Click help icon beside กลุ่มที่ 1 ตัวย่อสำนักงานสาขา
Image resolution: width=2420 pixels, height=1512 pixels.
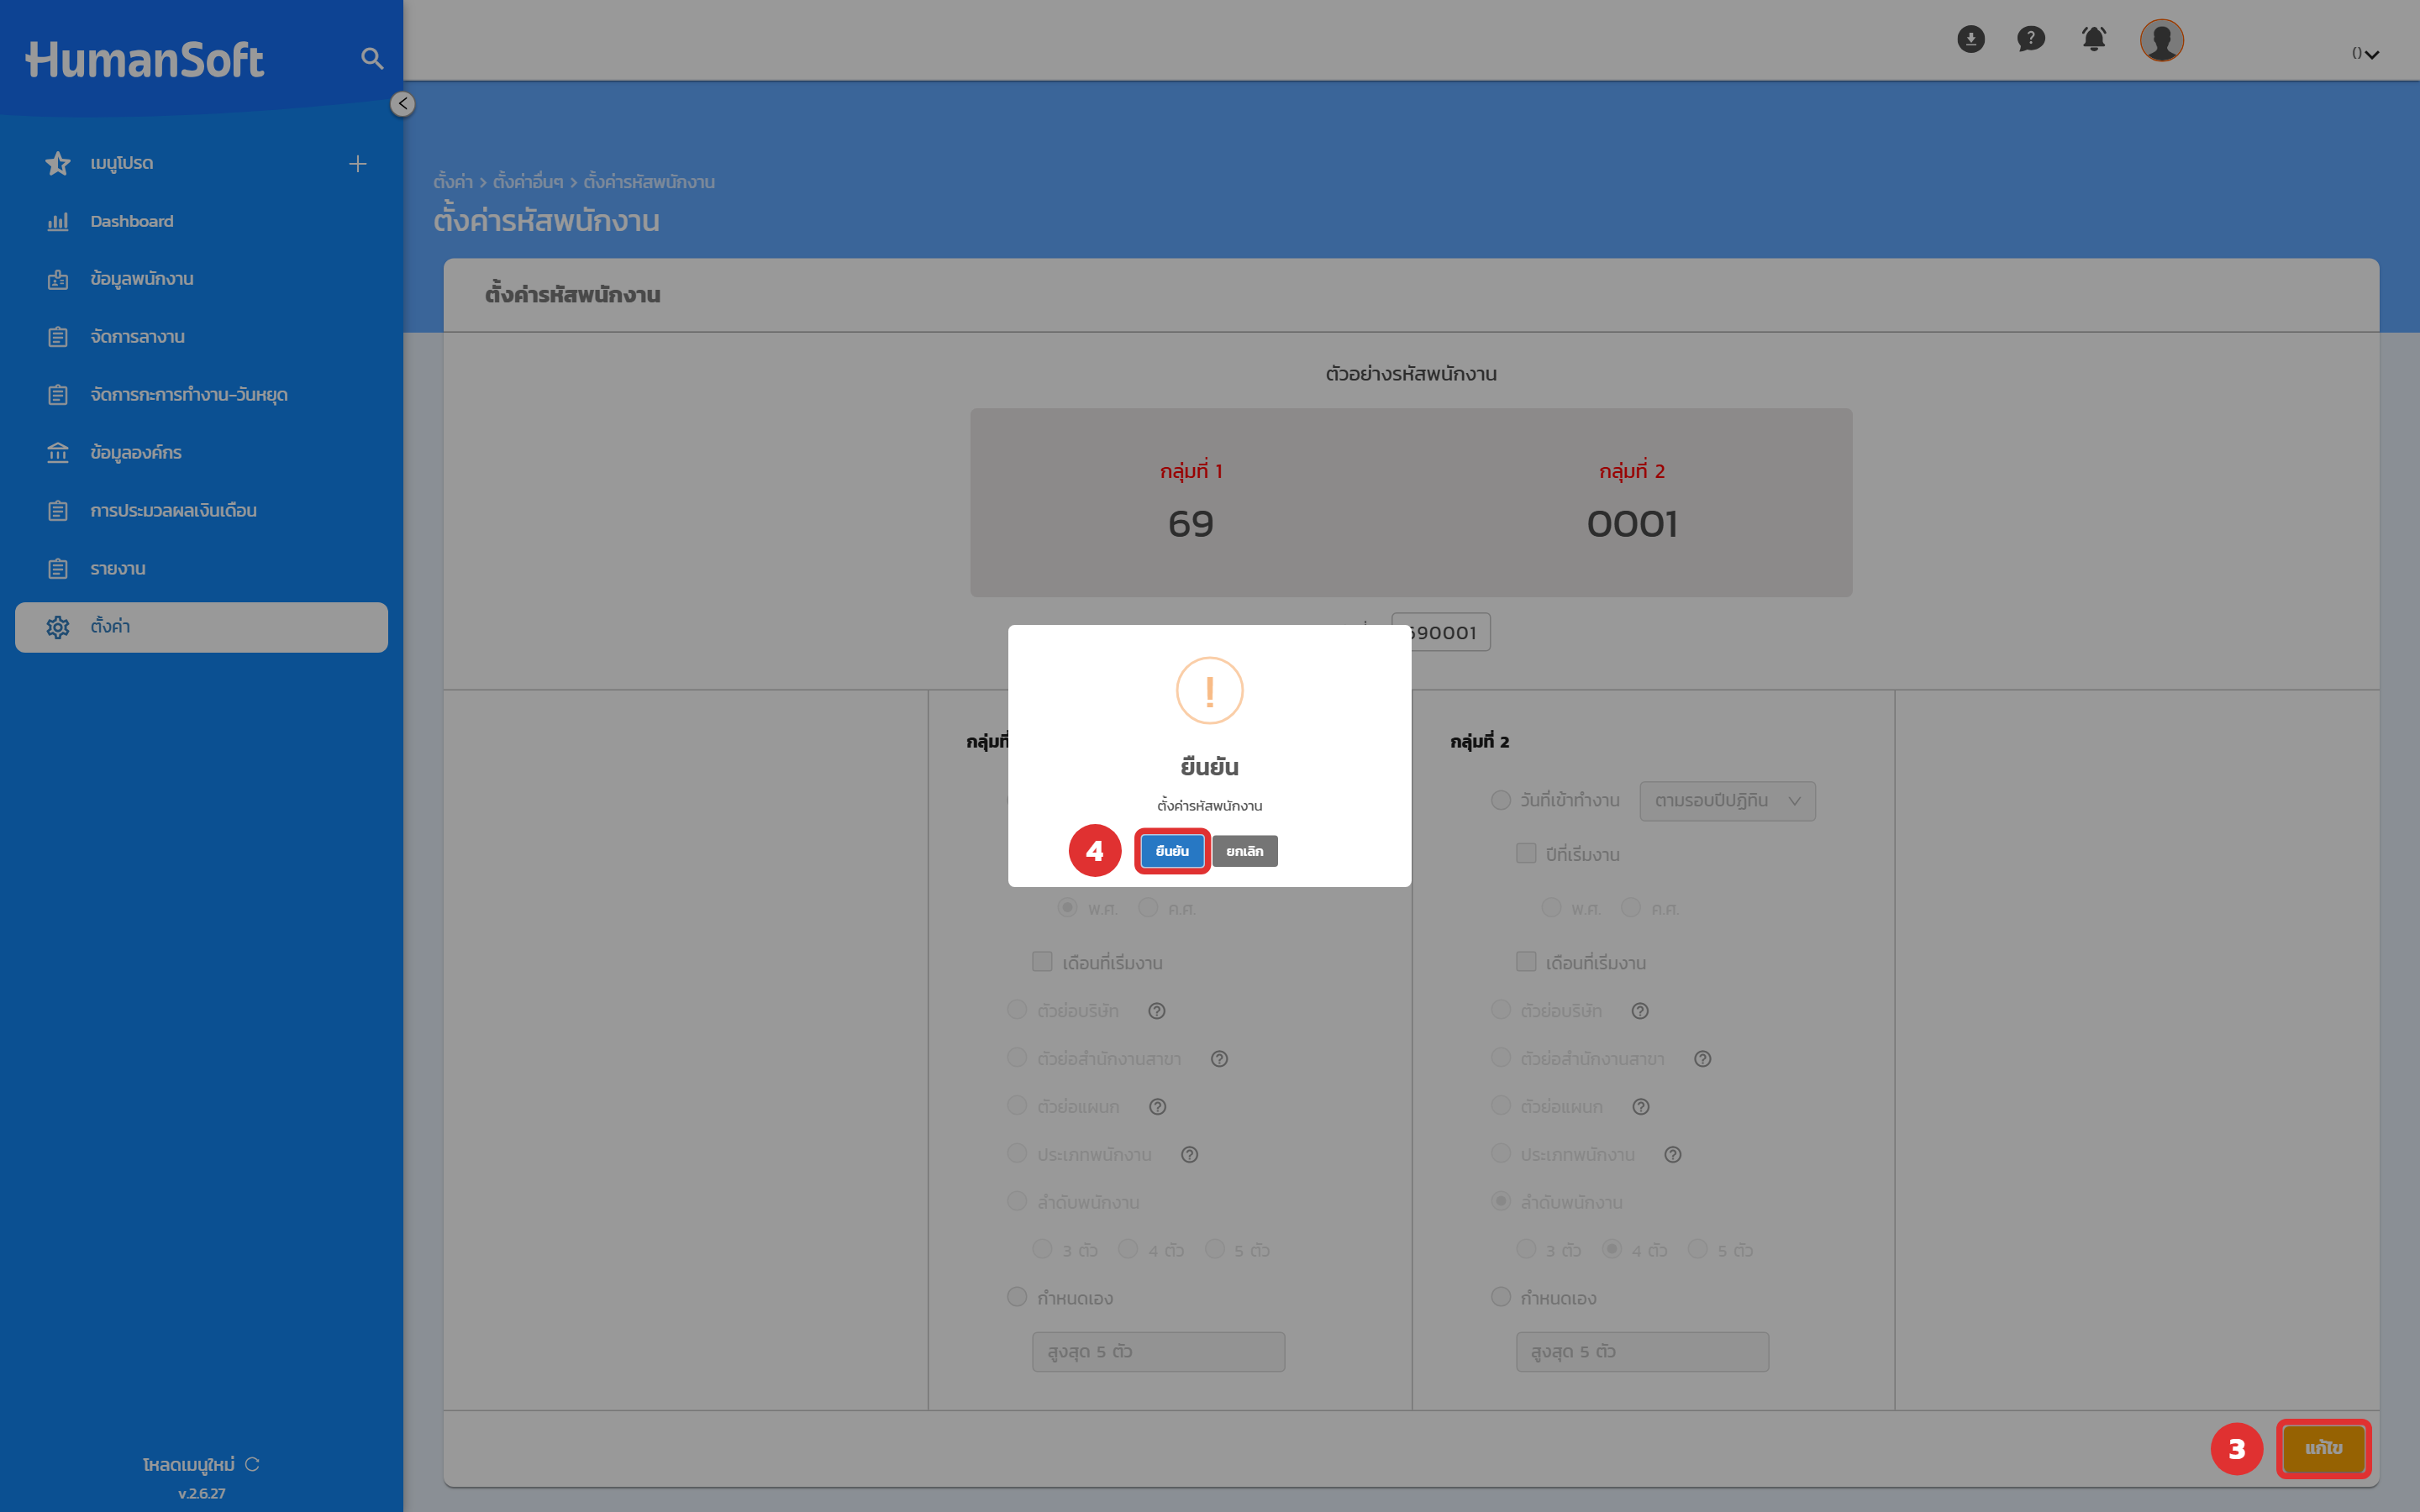tap(1219, 1059)
